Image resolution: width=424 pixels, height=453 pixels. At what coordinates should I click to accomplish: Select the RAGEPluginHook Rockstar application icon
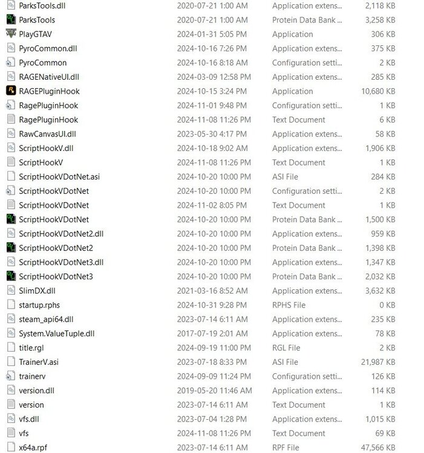11,91
